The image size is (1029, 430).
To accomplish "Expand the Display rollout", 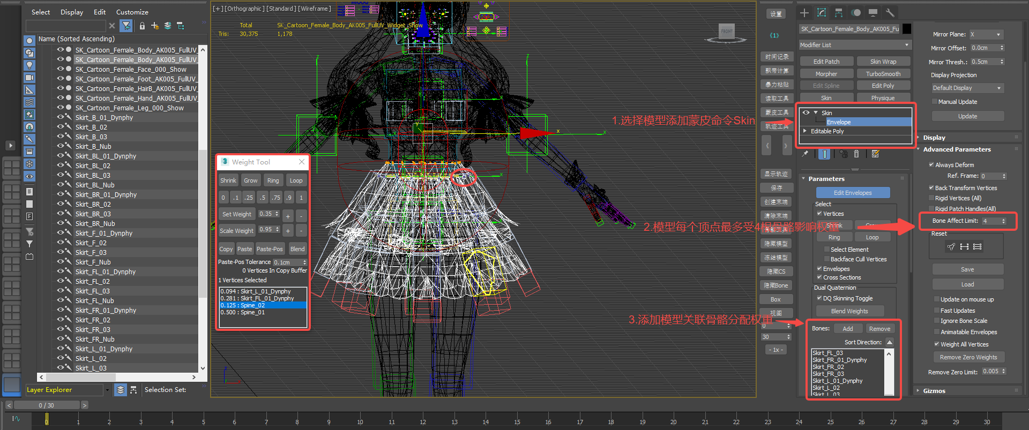I will pos(934,138).
